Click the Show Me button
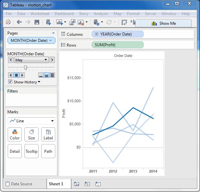This screenshot has height=192, width=200. tap(163, 23)
